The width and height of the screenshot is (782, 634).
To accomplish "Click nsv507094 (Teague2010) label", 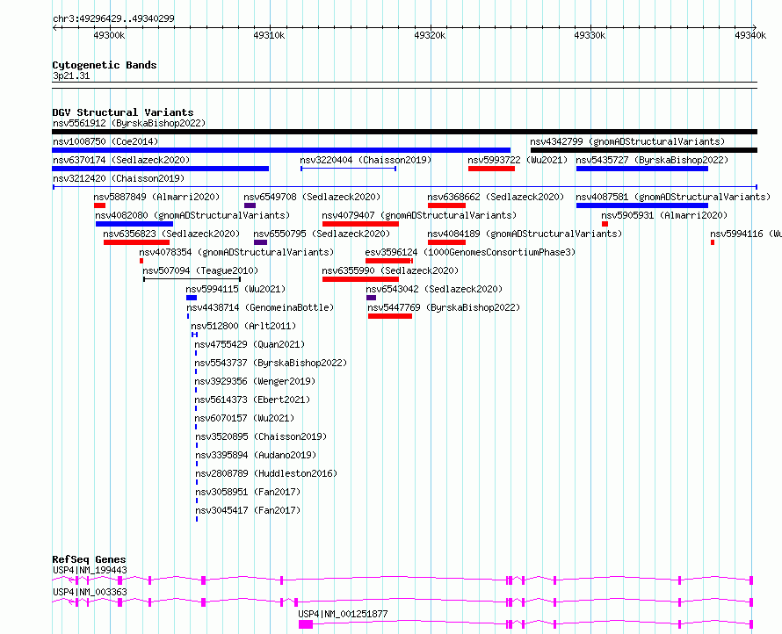I will click(x=200, y=270).
